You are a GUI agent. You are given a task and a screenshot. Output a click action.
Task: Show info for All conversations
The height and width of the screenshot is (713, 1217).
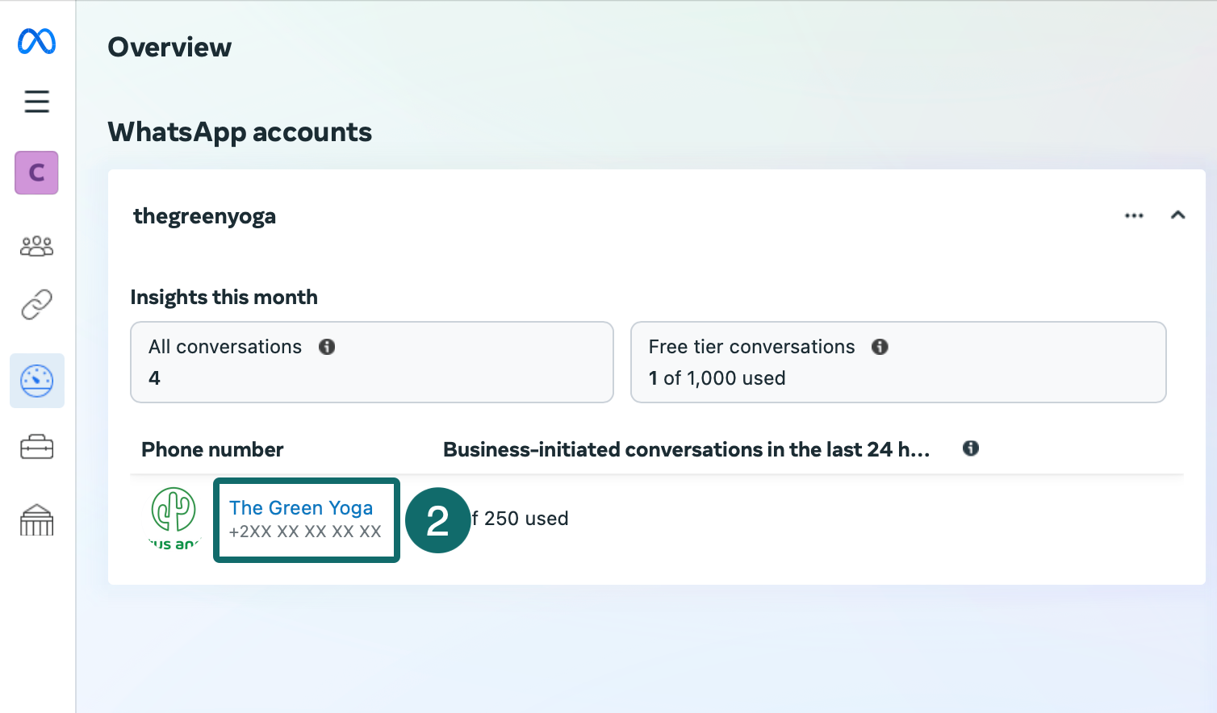pyautogui.click(x=327, y=347)
